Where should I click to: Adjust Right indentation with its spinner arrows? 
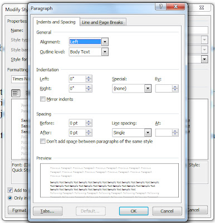click(x=89, y=89)
